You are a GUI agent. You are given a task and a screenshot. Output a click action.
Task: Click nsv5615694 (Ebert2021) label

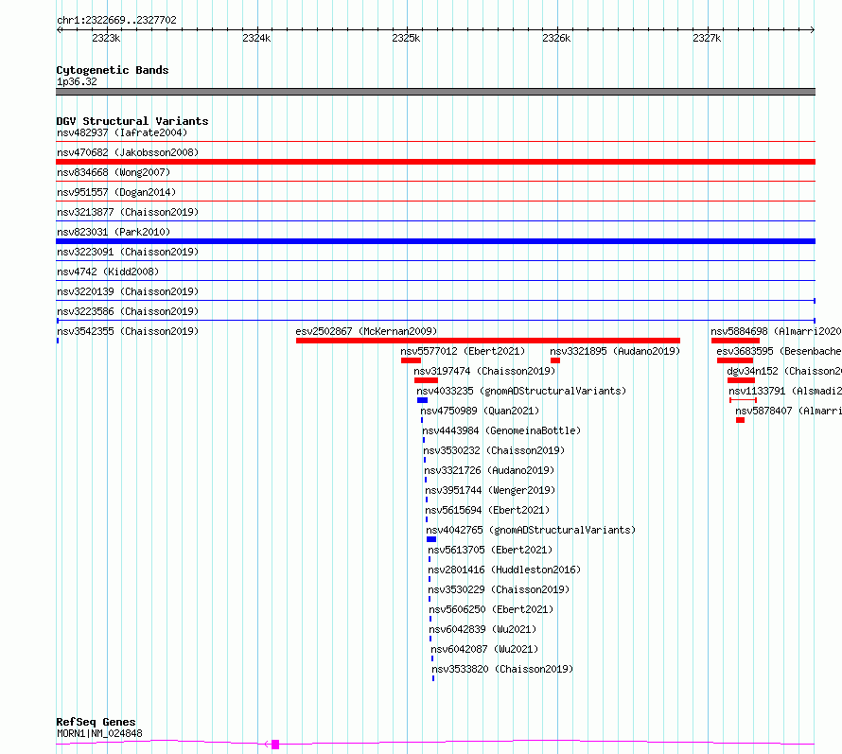[487, 510]
